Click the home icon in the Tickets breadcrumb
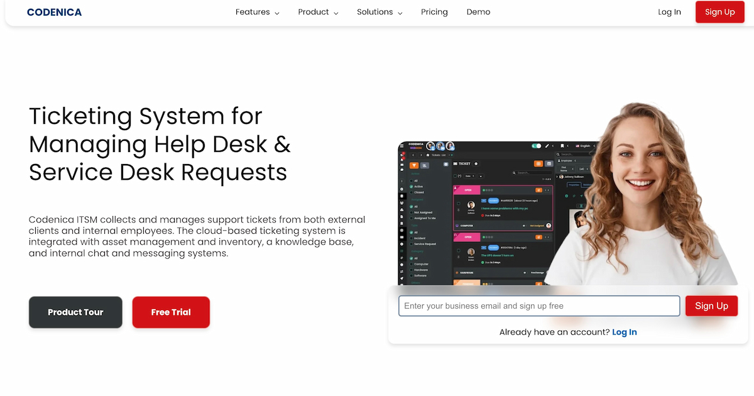Image resolution: width=754 pixels, height=396 pixels. click(x=428, y=155)
